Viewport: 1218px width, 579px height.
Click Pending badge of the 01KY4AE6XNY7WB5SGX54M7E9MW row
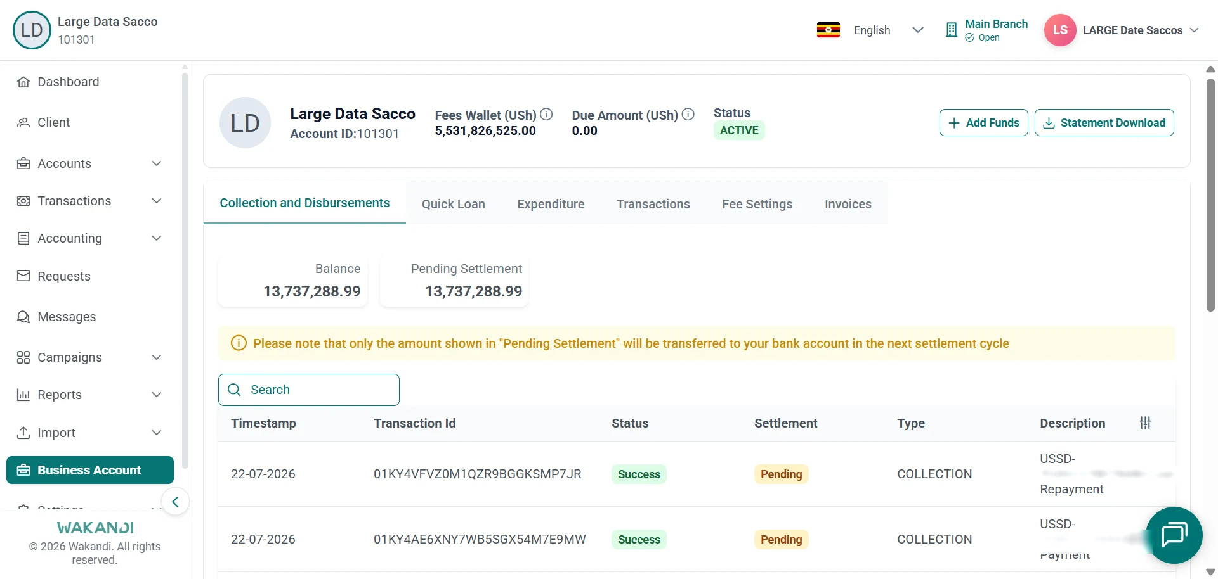pyautogui.click(x=782, y=539)
